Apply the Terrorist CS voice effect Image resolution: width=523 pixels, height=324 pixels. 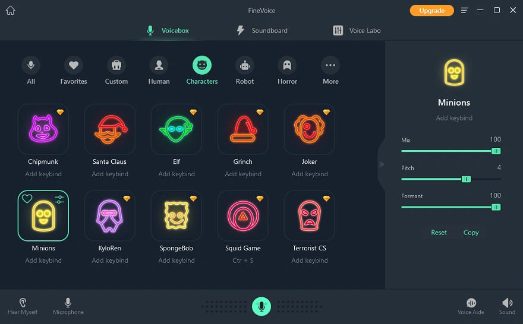(310, 216)
